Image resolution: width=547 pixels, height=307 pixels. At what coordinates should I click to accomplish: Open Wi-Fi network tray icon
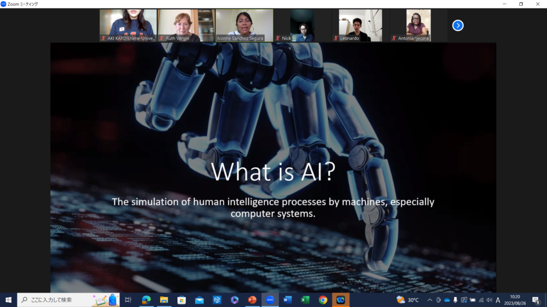[481, 300]
